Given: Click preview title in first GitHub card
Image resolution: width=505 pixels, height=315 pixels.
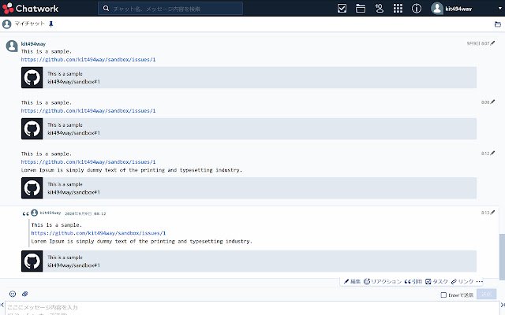Looking at the screenshot, I should [65, 73].
